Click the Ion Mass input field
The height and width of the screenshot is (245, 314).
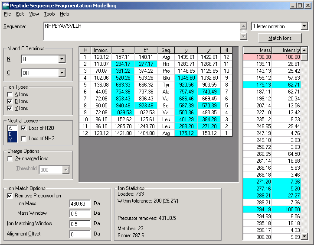click(80, 203)
